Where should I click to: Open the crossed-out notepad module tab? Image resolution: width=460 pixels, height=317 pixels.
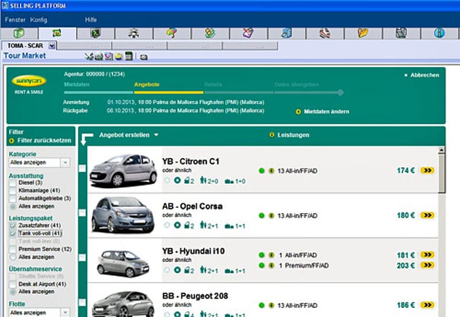point(248,33)
